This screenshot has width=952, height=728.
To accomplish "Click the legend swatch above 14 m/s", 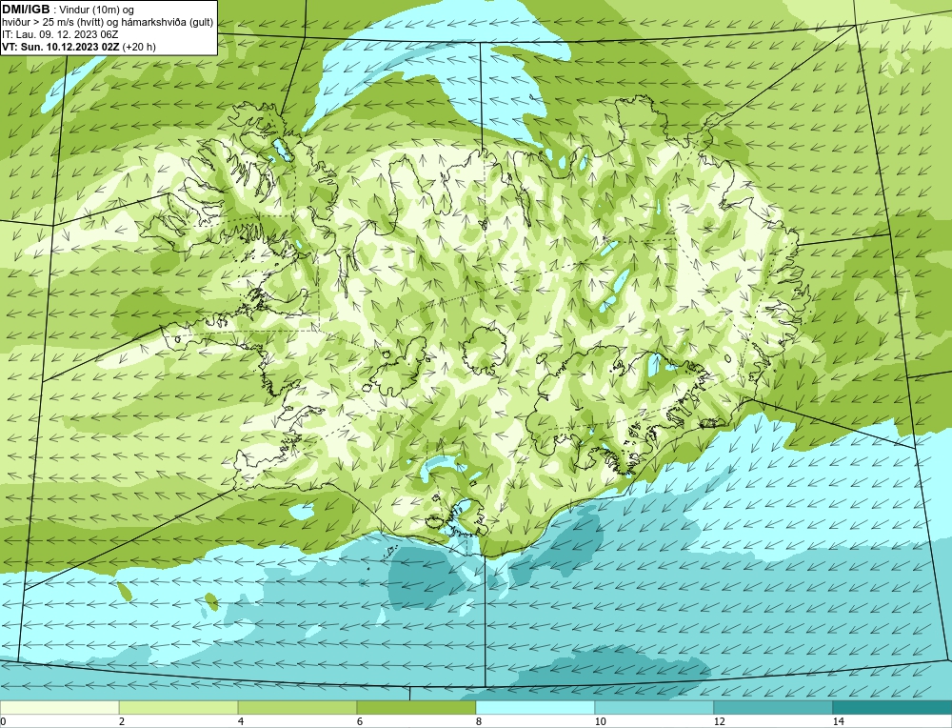I will [x=893, y=707].
